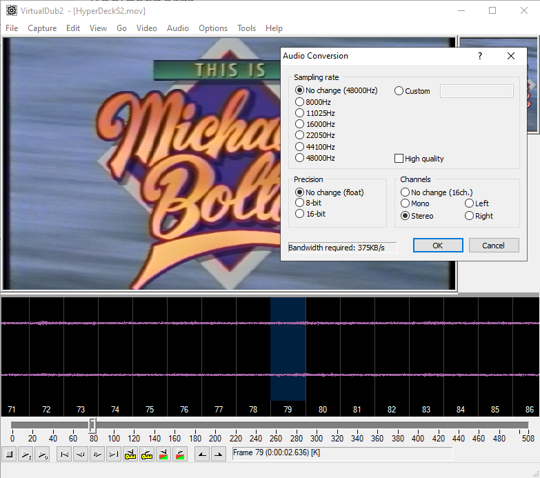Click the custom sampling rate input field

pyautogui.click(x=477, y=91)
